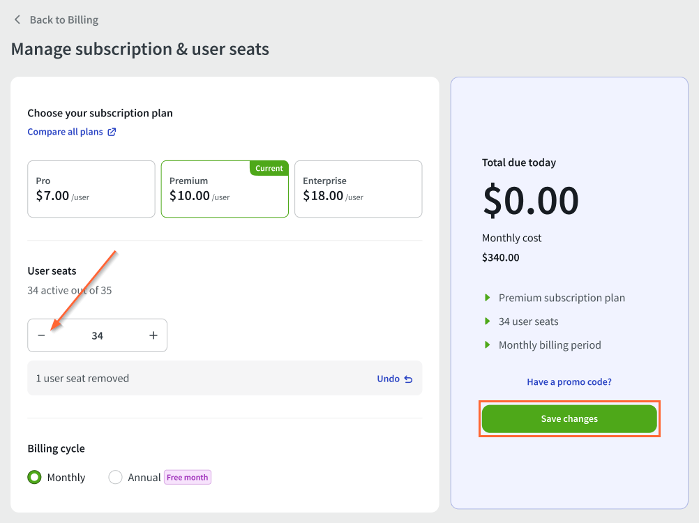Screen dimensions: 699x523
Task: Go Back to Billing page
Action: pos(63,20)
